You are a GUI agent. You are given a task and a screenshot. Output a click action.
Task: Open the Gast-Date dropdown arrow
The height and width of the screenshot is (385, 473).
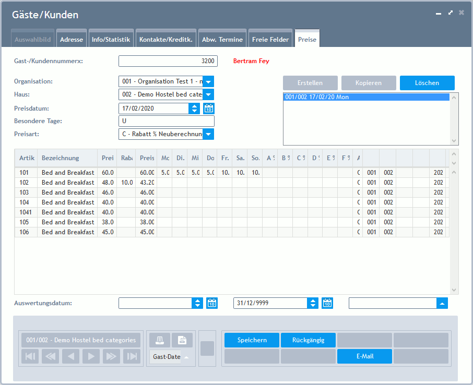[186, 357]
